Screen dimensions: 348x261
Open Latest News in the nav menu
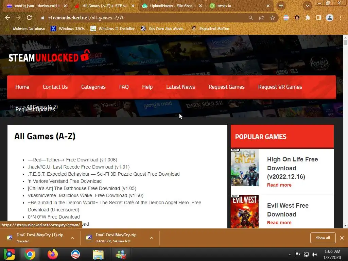(x=180, y=87)
